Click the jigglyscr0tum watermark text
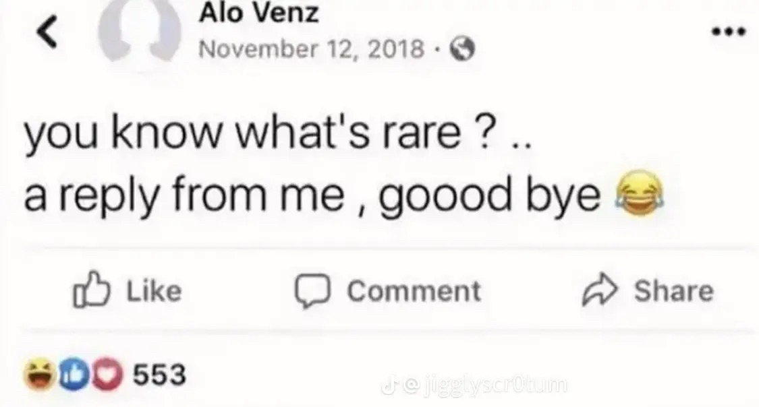The width and height of the screenshot is (759, 407). (495, 385)
